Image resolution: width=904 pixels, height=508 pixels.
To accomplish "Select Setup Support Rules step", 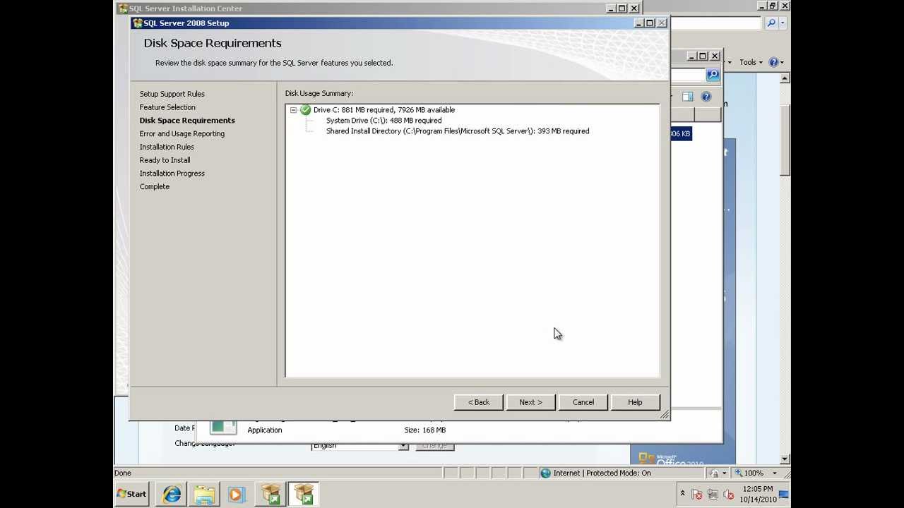I will pyautogui.click(x=172, y=94).
